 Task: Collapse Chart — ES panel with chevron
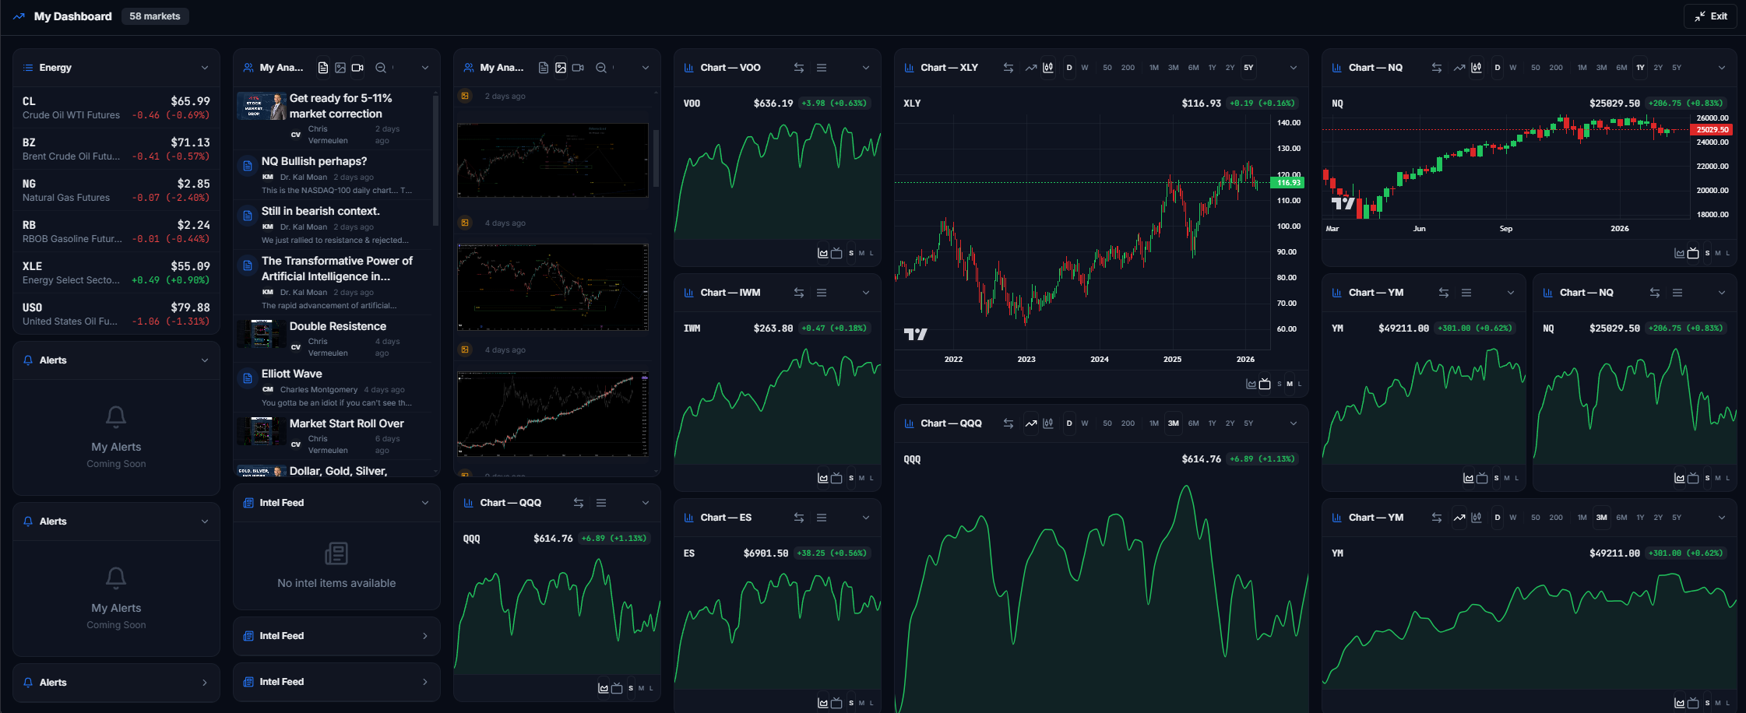(866, 518)
